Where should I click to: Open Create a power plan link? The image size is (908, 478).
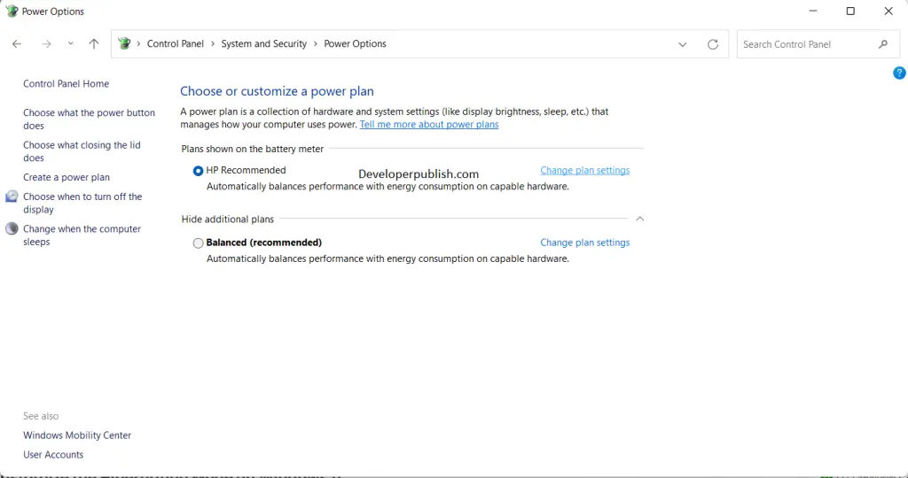pyautogui.click(x=67, y=177)
